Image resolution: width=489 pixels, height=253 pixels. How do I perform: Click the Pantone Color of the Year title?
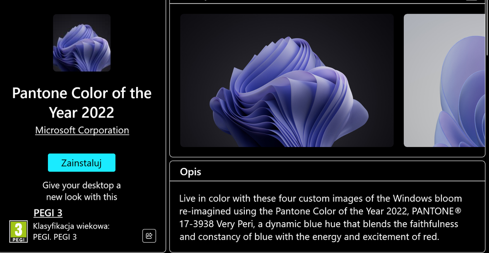coord(82,93)
